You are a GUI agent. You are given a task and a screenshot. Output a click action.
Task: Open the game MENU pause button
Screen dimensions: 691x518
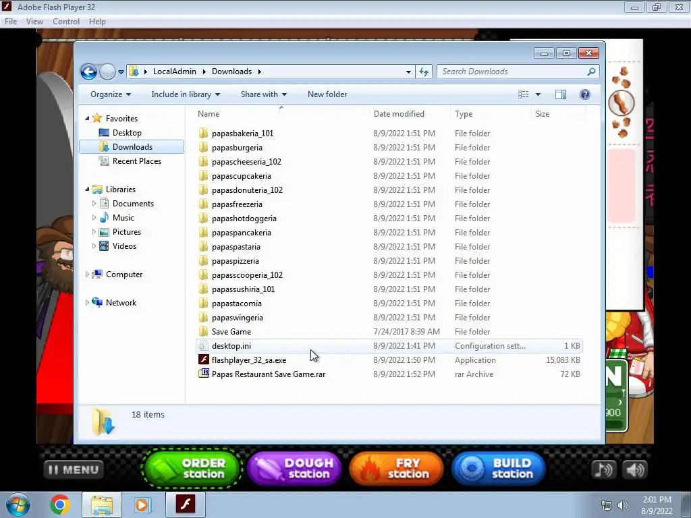point(74,469)
